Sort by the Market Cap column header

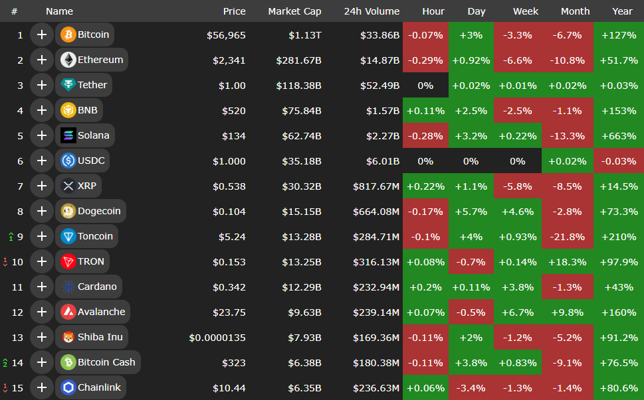294,11
